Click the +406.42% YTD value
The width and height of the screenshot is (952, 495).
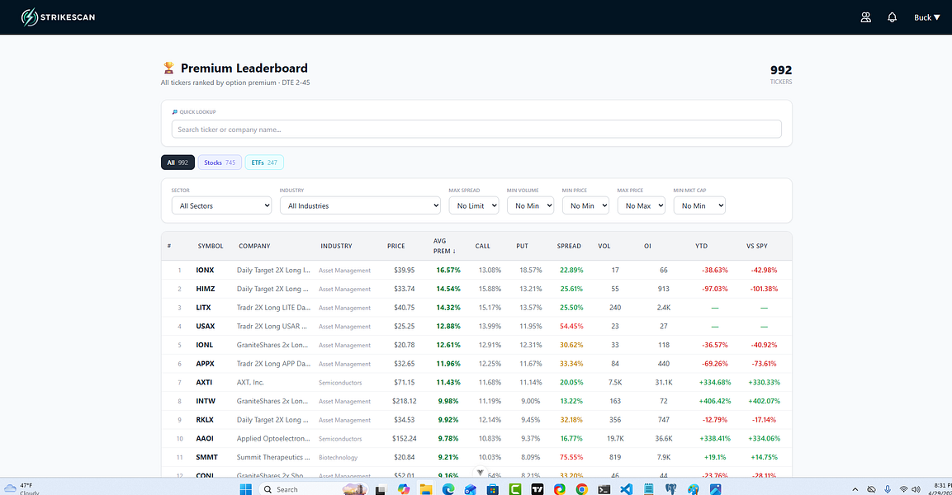coord(715,402)
